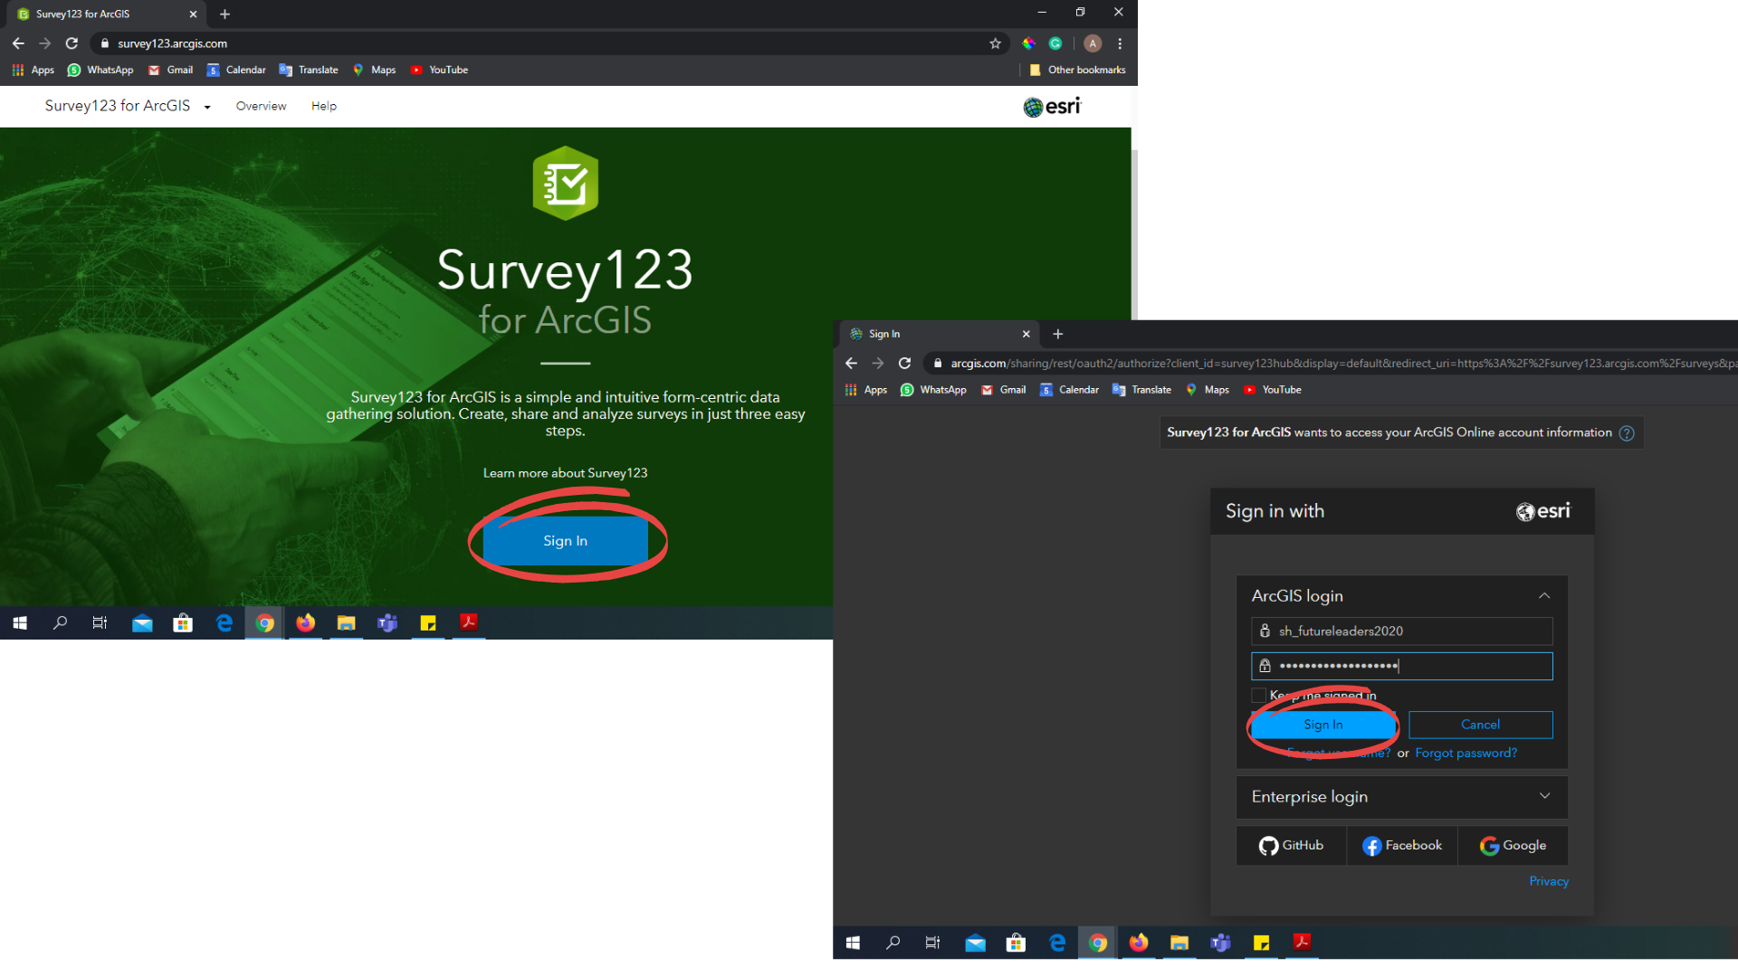This screenshot has width=1738, height=977.
Task: Click the password field in ArcGIS login
Action: [x=1401, y=667]
